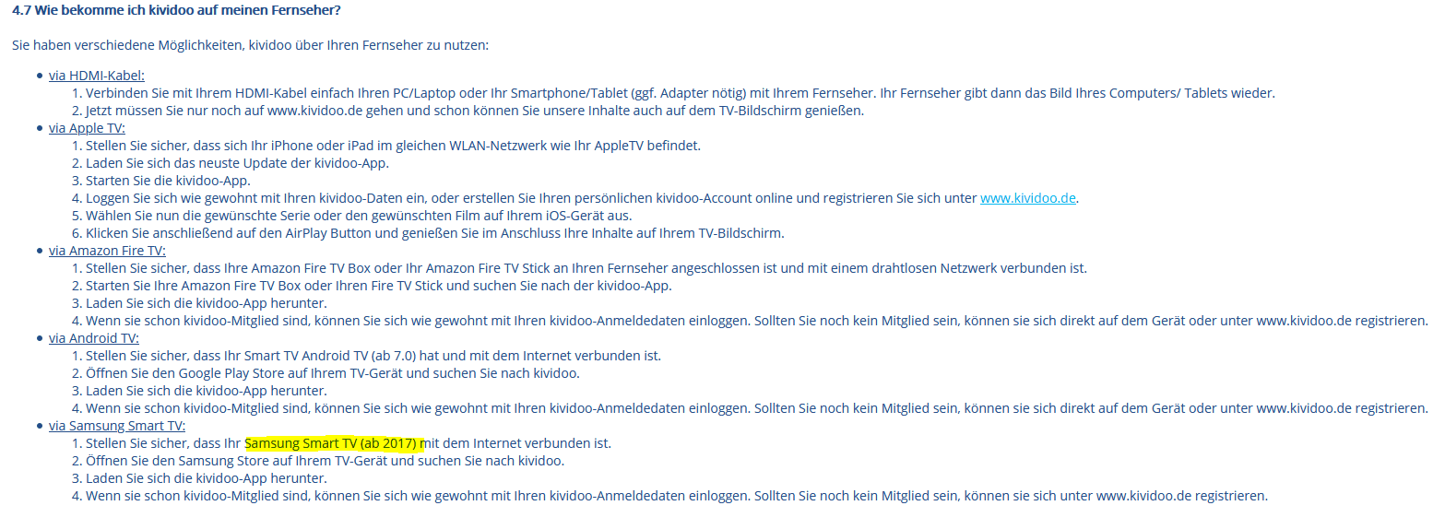Click the intro sentence 'Sie haben verschiedene Möglichkeiten'

pyautogui.click(x=249, y=44)
